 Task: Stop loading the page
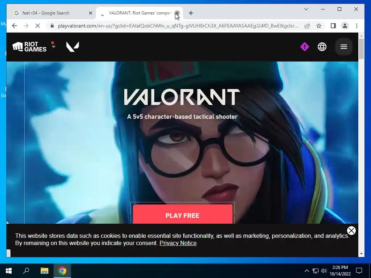coord(38,26)
